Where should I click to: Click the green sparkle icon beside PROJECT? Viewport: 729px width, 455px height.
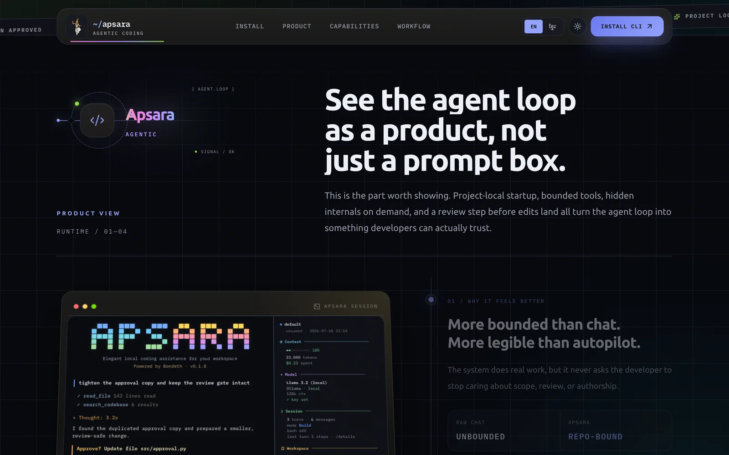677,16
